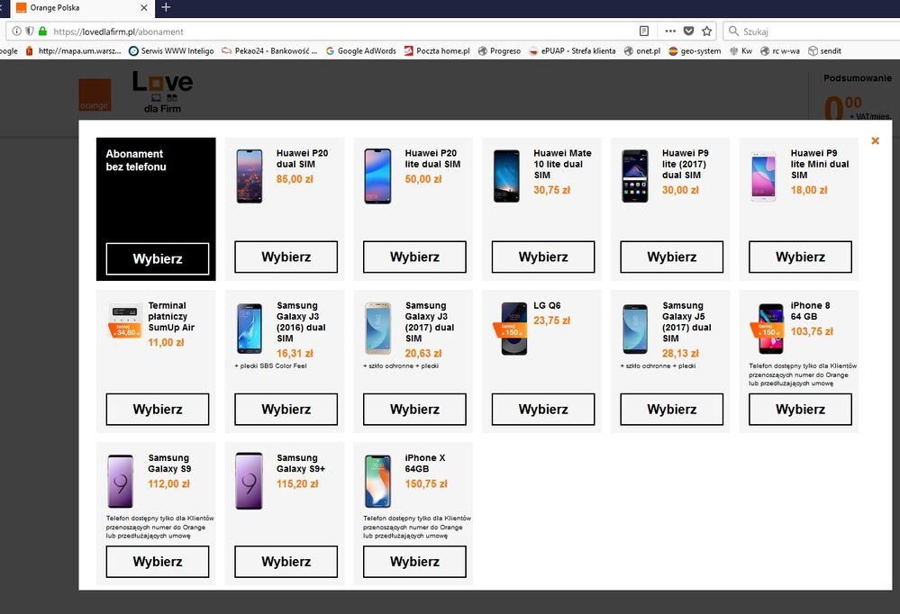
Task: Click the iPhone 8 64 GB image
Action: [768, 329]
